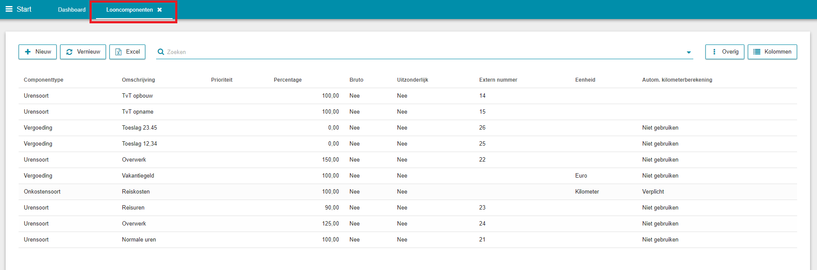
Task: Open the Reiskosten row
Action: point(136,192)
